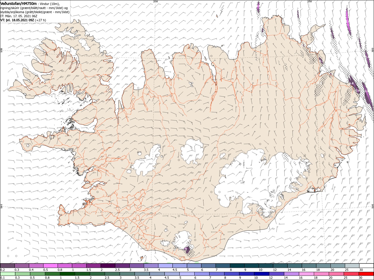This screenshot has width=374, height=280.
Task: Select the blue 8 swatch, lower legend row
Action: click(x=232, y=274)
